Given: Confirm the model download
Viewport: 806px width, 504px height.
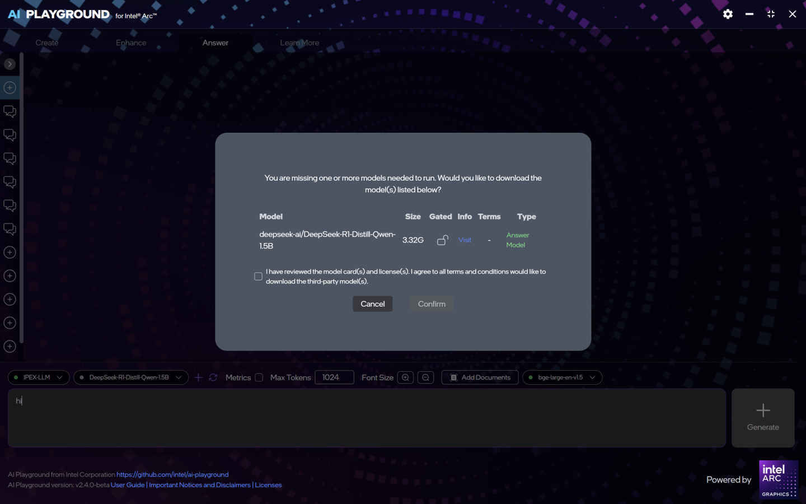Looking at the screenshot, I should 431,304.
